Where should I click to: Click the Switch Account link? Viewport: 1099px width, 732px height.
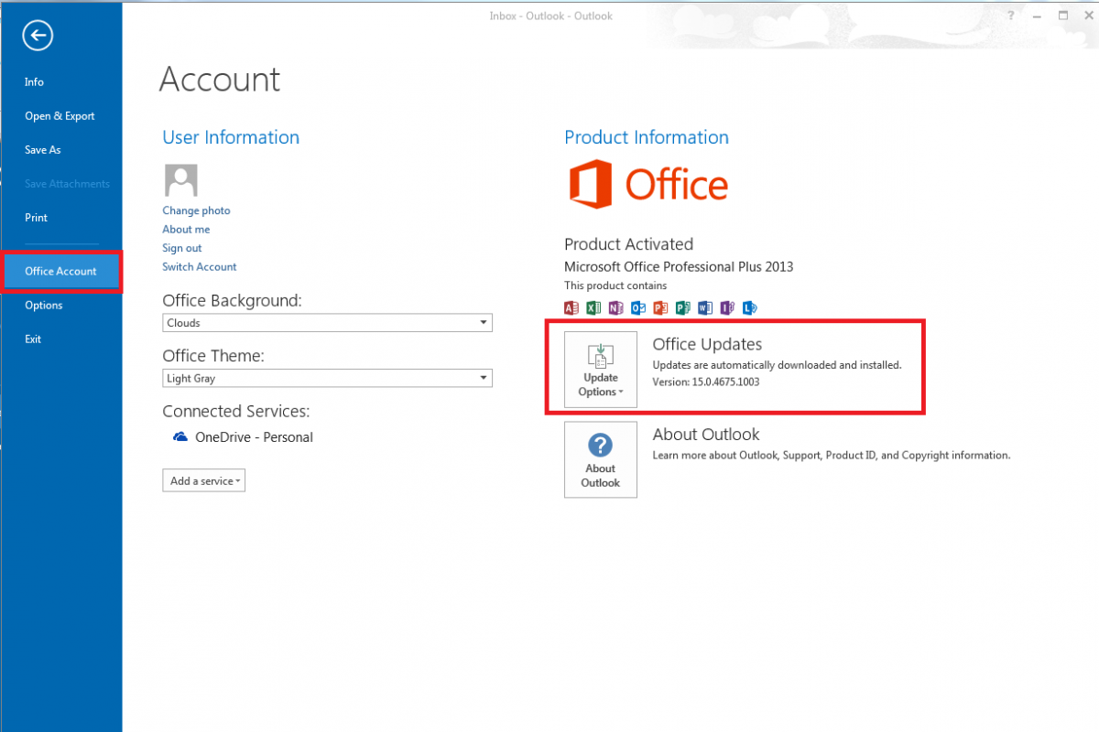coord(200,267)
